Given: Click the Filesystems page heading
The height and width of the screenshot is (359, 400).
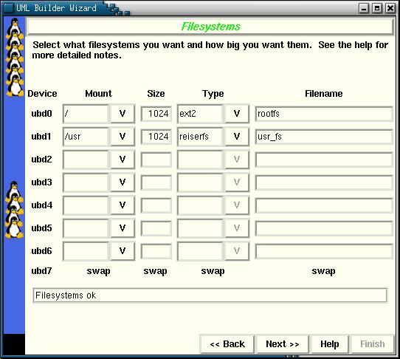Looking at the screenshot, I should (x=211, y=27).
